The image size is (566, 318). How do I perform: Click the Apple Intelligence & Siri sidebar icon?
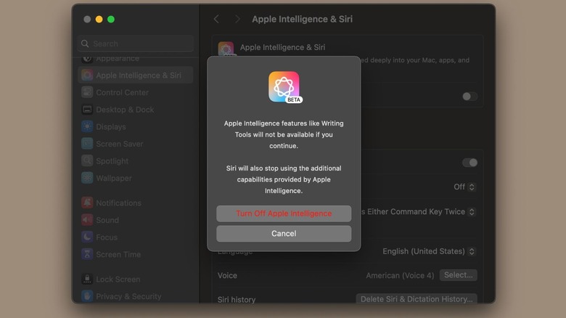click(x=87, y=76)
